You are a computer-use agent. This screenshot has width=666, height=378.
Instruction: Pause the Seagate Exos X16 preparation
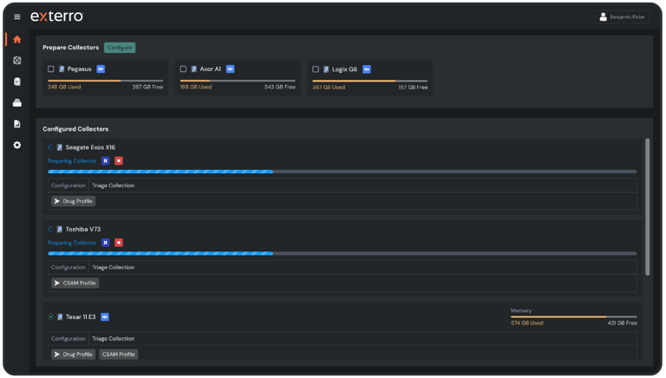(105, 160)
